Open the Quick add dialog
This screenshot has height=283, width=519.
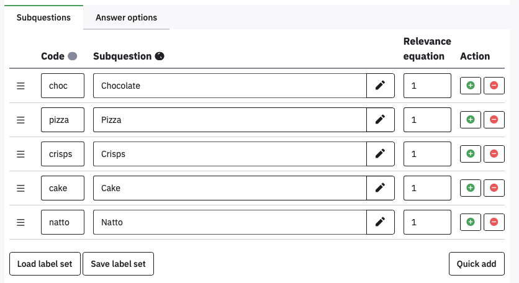point(476,264)
